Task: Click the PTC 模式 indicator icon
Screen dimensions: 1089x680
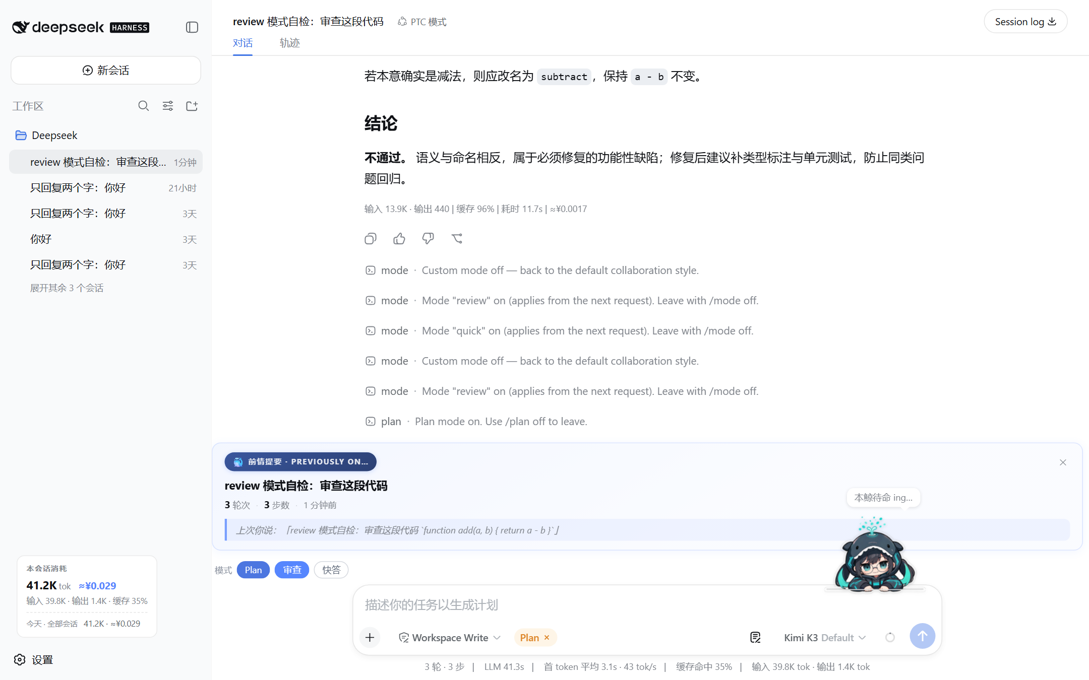Action: click(x=402, y=22)
